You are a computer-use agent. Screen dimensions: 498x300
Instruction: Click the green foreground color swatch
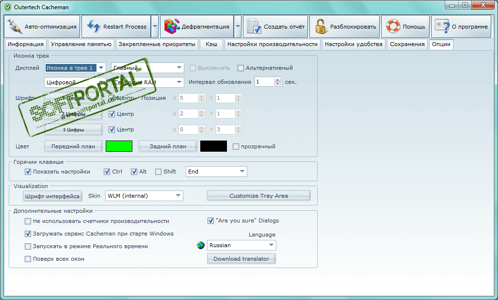[119, 146]
